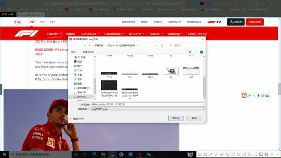Click the blue help question mark icon
This screenshot has width=281, height=158.
click(202, 52)
